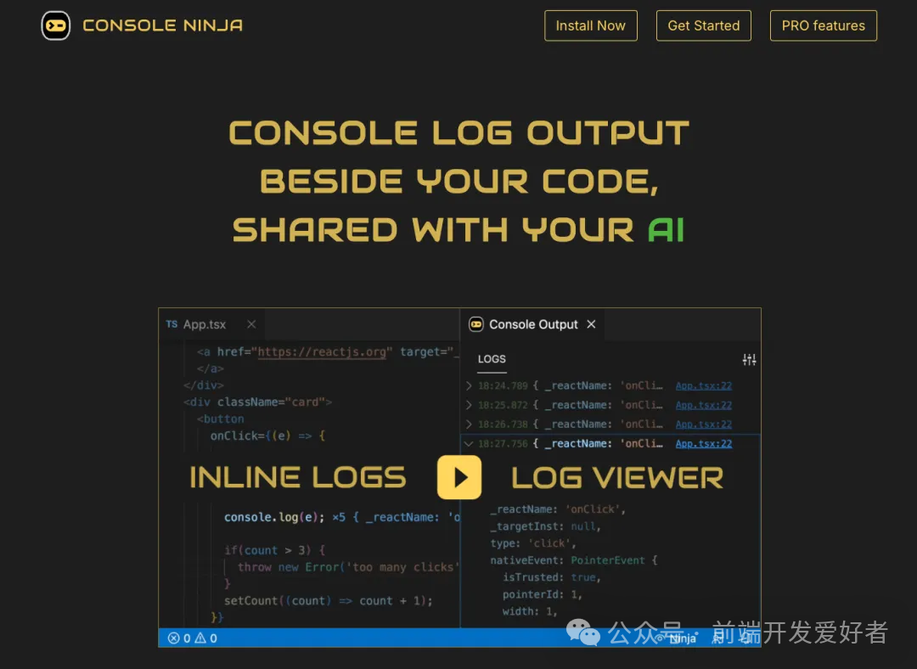Expand the 18:26.738 log entry
Viewport: 917px width, 669px height.
pos(469,424)
